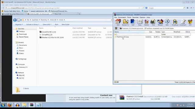Create a New folder from Explorer toolbar
The height and width of the screenshot is (109, 195).
[66, 25]
